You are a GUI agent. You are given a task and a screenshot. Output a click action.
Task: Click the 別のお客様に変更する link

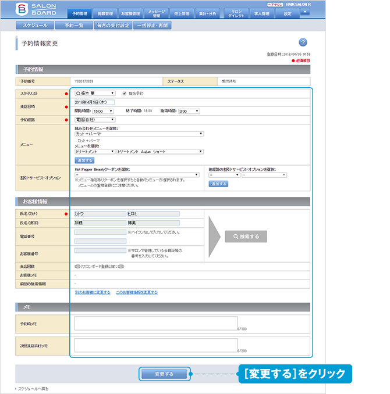pyautogui.click(x=93, y=292)
